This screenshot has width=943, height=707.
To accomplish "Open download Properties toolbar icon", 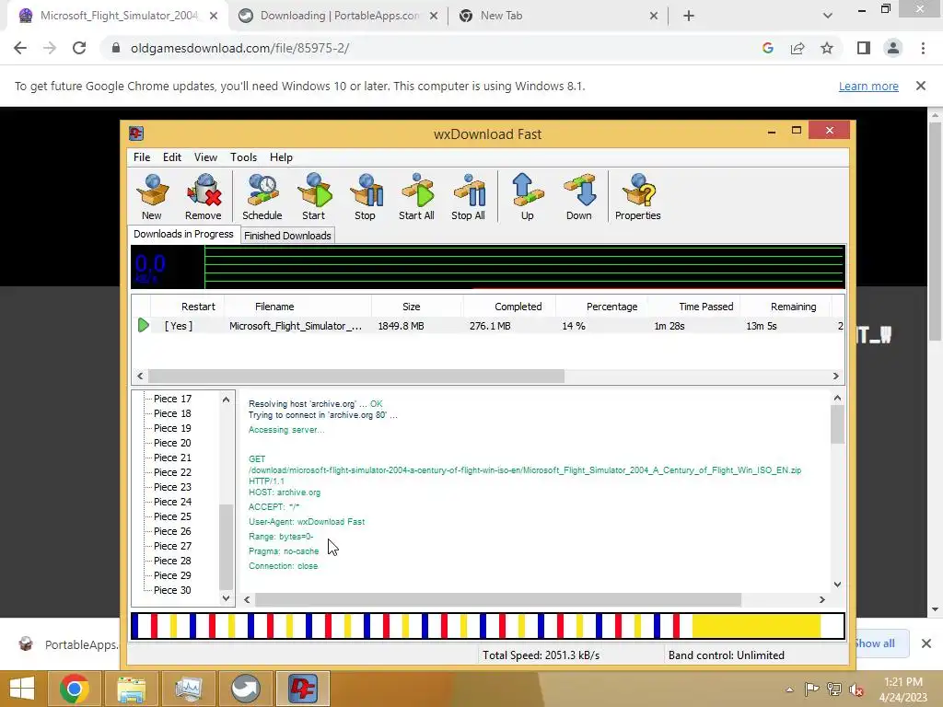I will click(x=638, y=197).
